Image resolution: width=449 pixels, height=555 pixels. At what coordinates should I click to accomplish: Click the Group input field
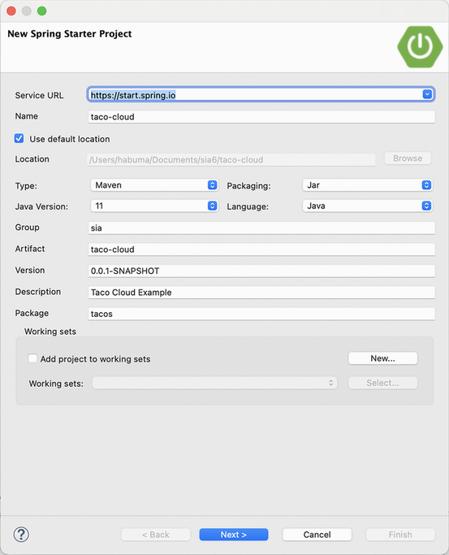[x=261, y=228]
